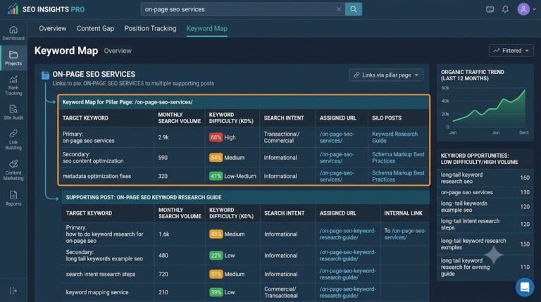Open Schema Markup Best Practices link in seo content optimization row
The height and width of the screenshot is (302, 541).
(398, 158)
